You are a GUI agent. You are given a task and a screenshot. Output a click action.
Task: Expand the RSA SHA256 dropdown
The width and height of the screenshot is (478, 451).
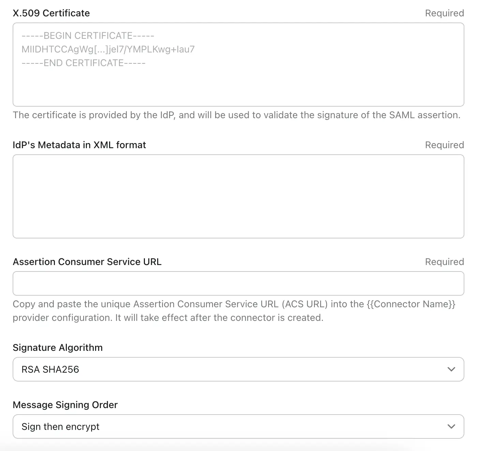239,369
